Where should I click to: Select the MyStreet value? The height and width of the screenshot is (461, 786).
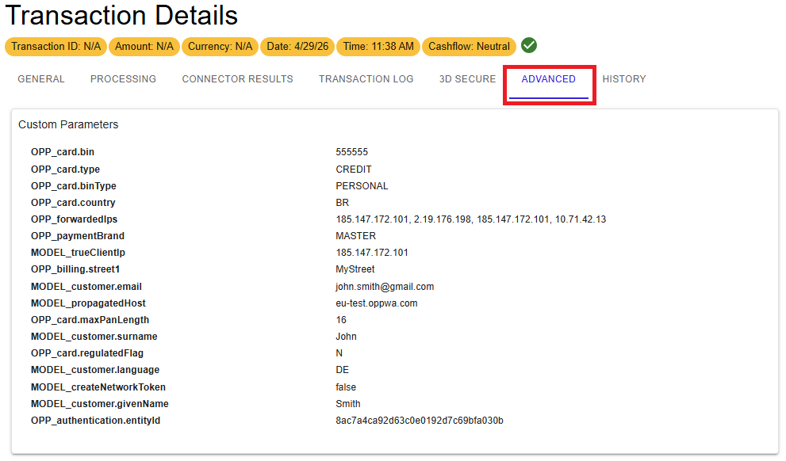(x=355, y=269)
